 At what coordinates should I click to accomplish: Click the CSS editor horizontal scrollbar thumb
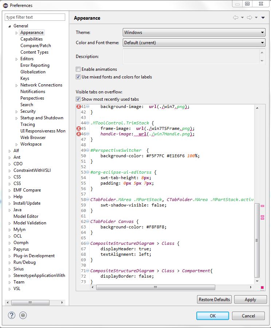(156, 287)
